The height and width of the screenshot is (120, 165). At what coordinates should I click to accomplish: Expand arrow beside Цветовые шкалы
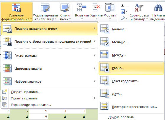pyautogui.click(x=95, y=69)
